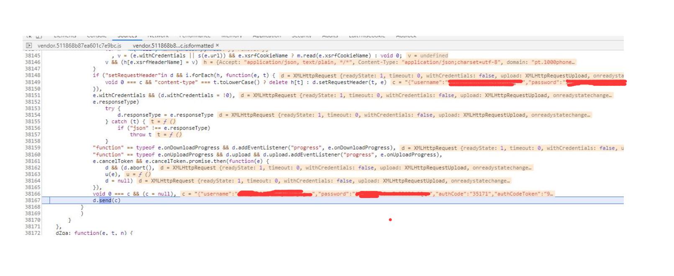Toggle breakpoint on line 38167
674x276 pixels.
32,201
